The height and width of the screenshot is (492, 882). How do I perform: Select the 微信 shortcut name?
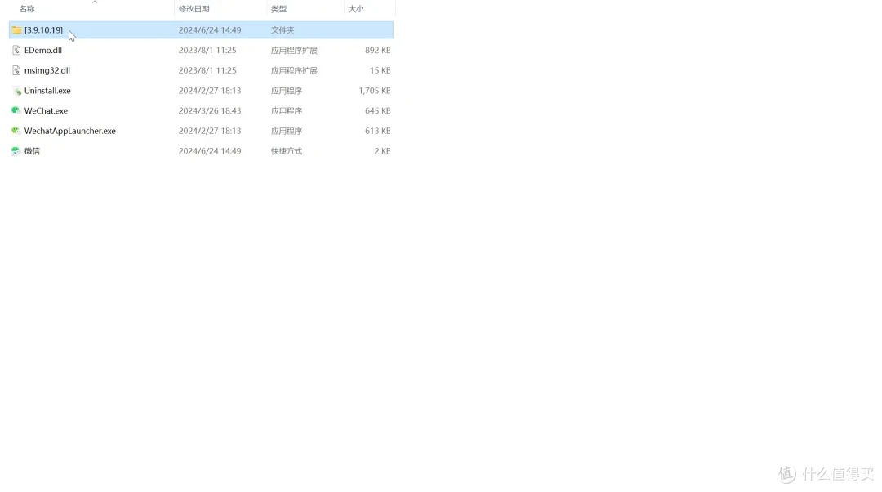[x=32, y=151]
